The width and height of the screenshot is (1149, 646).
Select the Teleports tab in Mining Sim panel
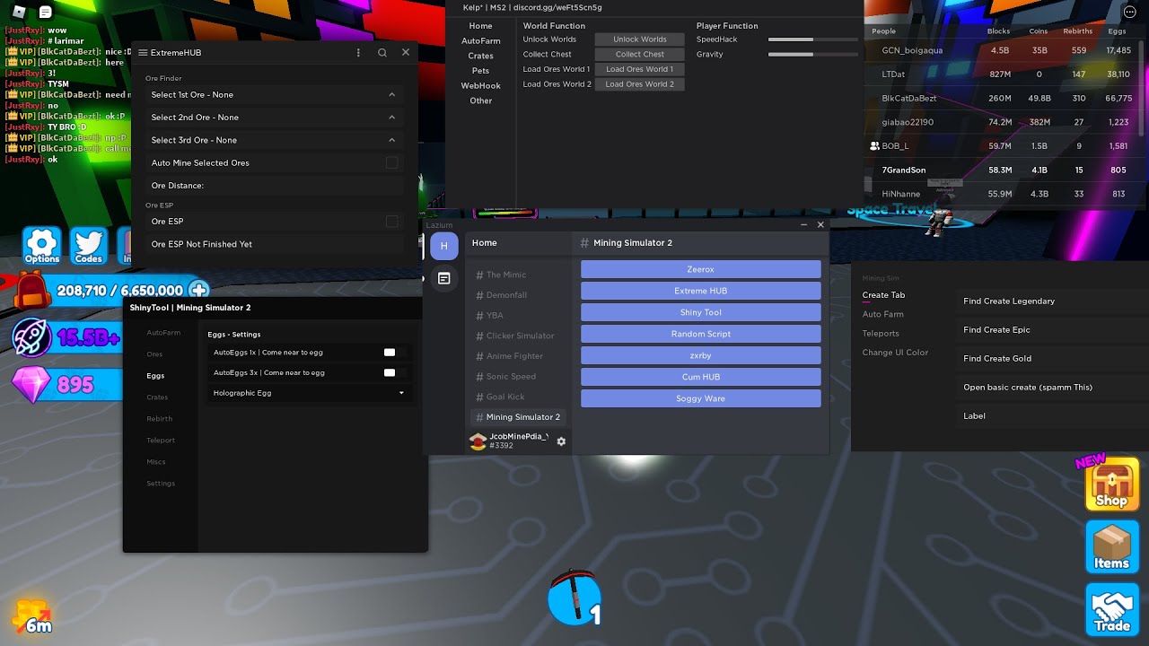[x=881, y=334]
